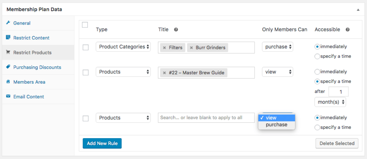Tick the select-all checkbox in header
The height and width of the screenshot is (159, 367).
[85, 25]
